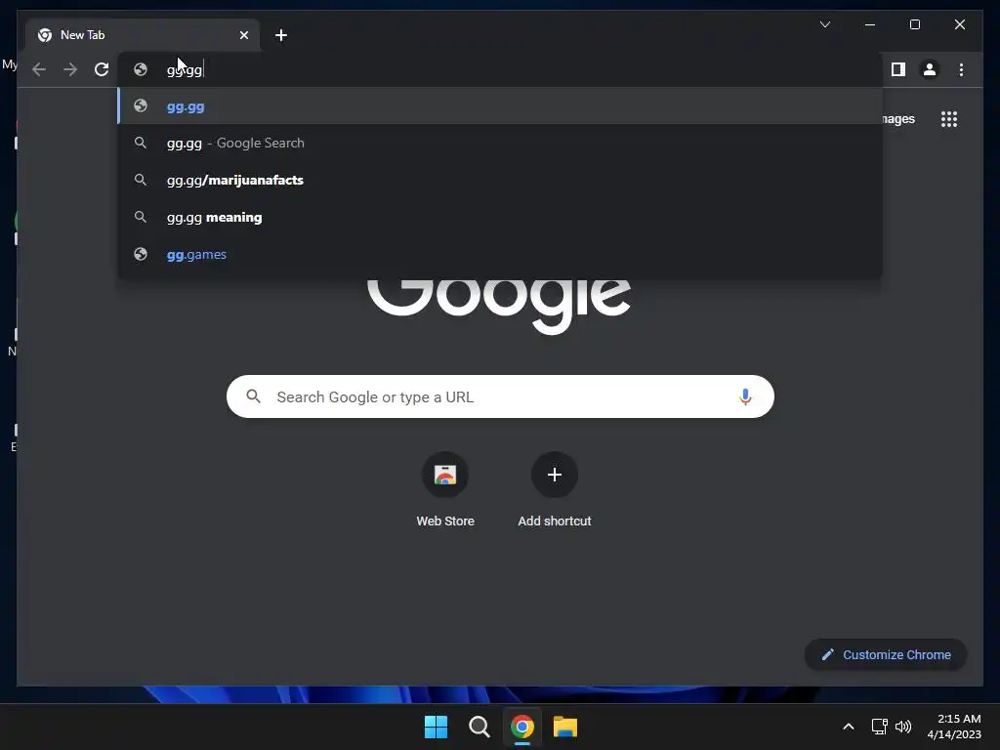The image size is (1000, 750).
Task: Reload the page with refresh icon
Action: coord(102,69)
